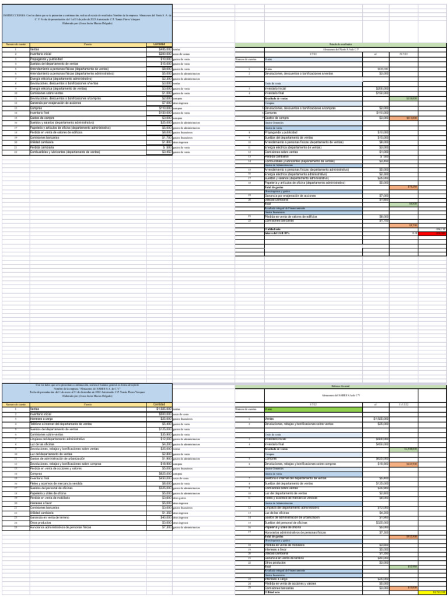This screenshot has width=448, height=597.
Task: Select "Total de gastos" in Balance General
Action: coord(274,536)
